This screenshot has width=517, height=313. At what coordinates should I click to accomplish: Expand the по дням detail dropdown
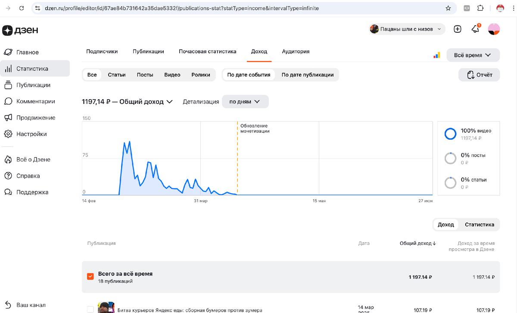245,102
